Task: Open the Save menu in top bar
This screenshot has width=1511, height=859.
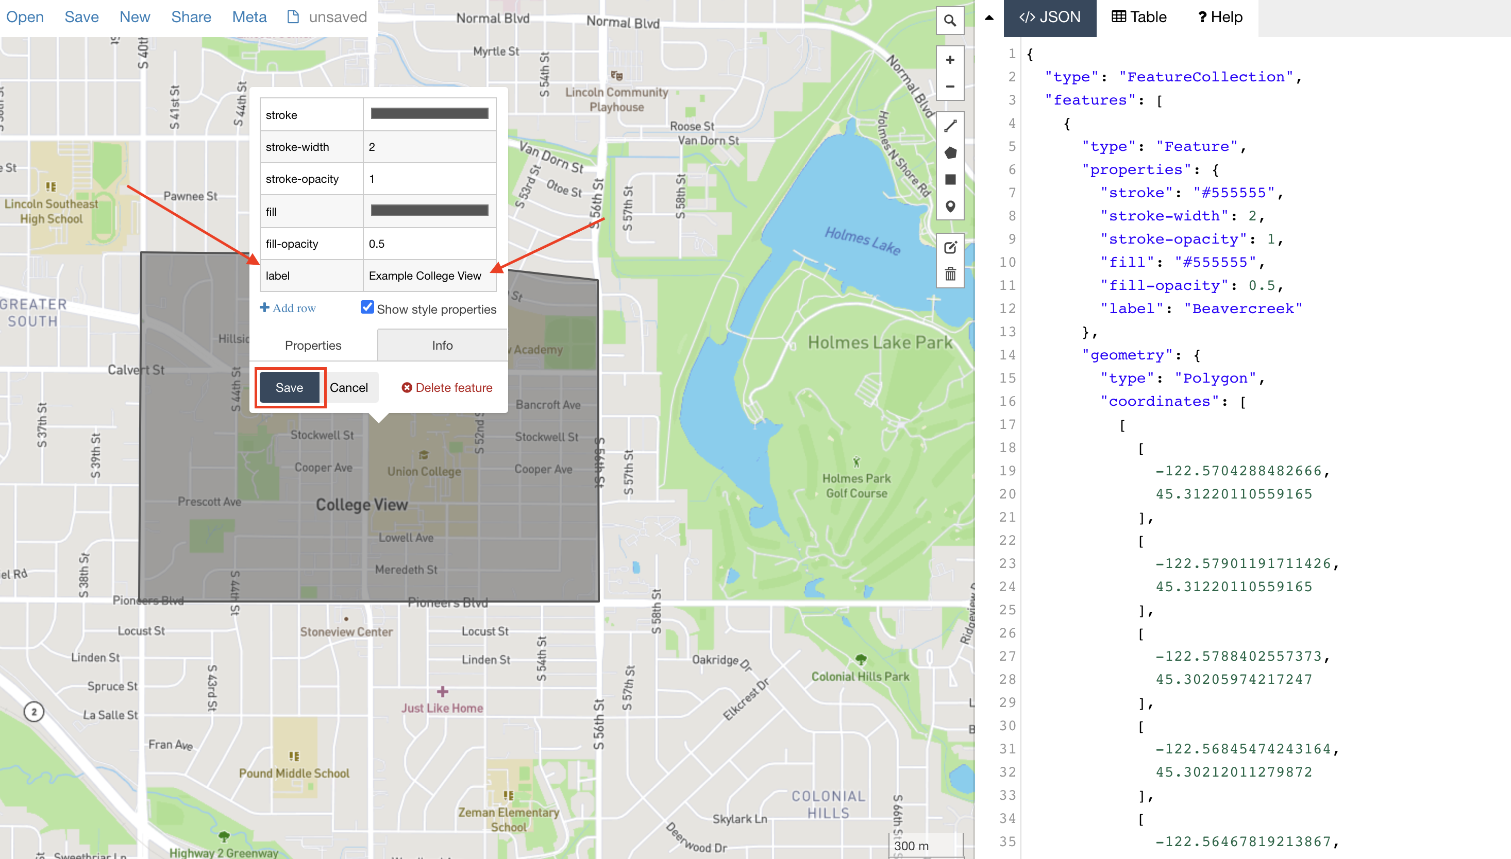Action: pos(81,17)
